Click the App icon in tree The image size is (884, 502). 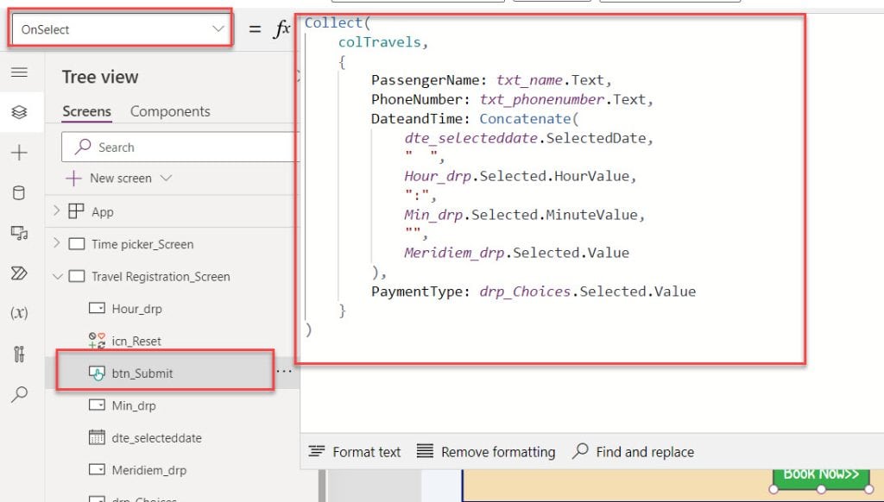coord(76,211)
